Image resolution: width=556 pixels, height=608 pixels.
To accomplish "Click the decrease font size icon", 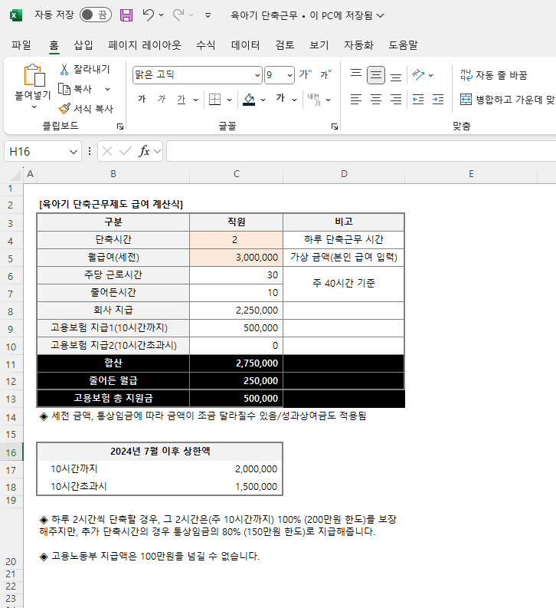I will point(325,74).
